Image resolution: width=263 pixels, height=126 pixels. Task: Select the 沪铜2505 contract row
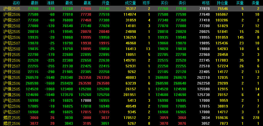(132, 9)
